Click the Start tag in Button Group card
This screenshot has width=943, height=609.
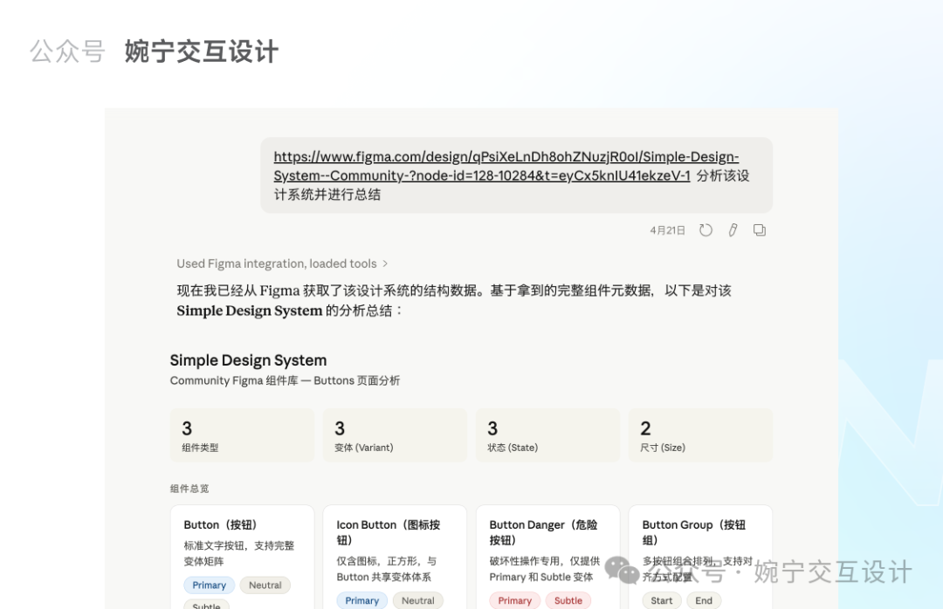click(x=662, y=600)
